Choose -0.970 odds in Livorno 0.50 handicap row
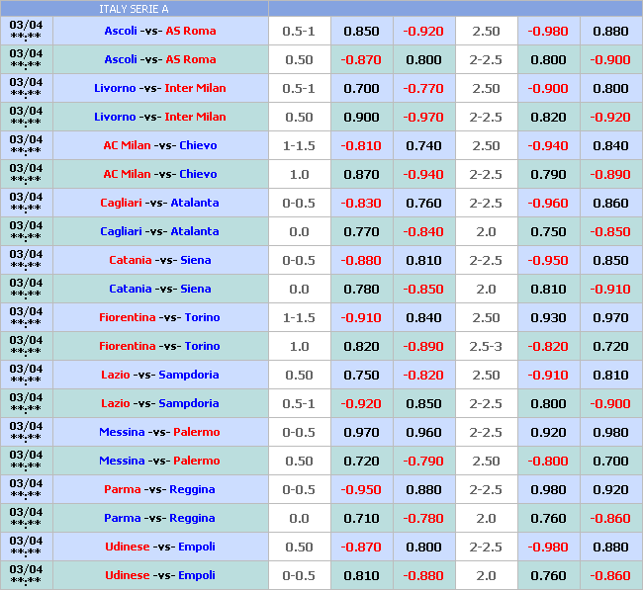The image size is (643, 590). click(x=423, y=117)
